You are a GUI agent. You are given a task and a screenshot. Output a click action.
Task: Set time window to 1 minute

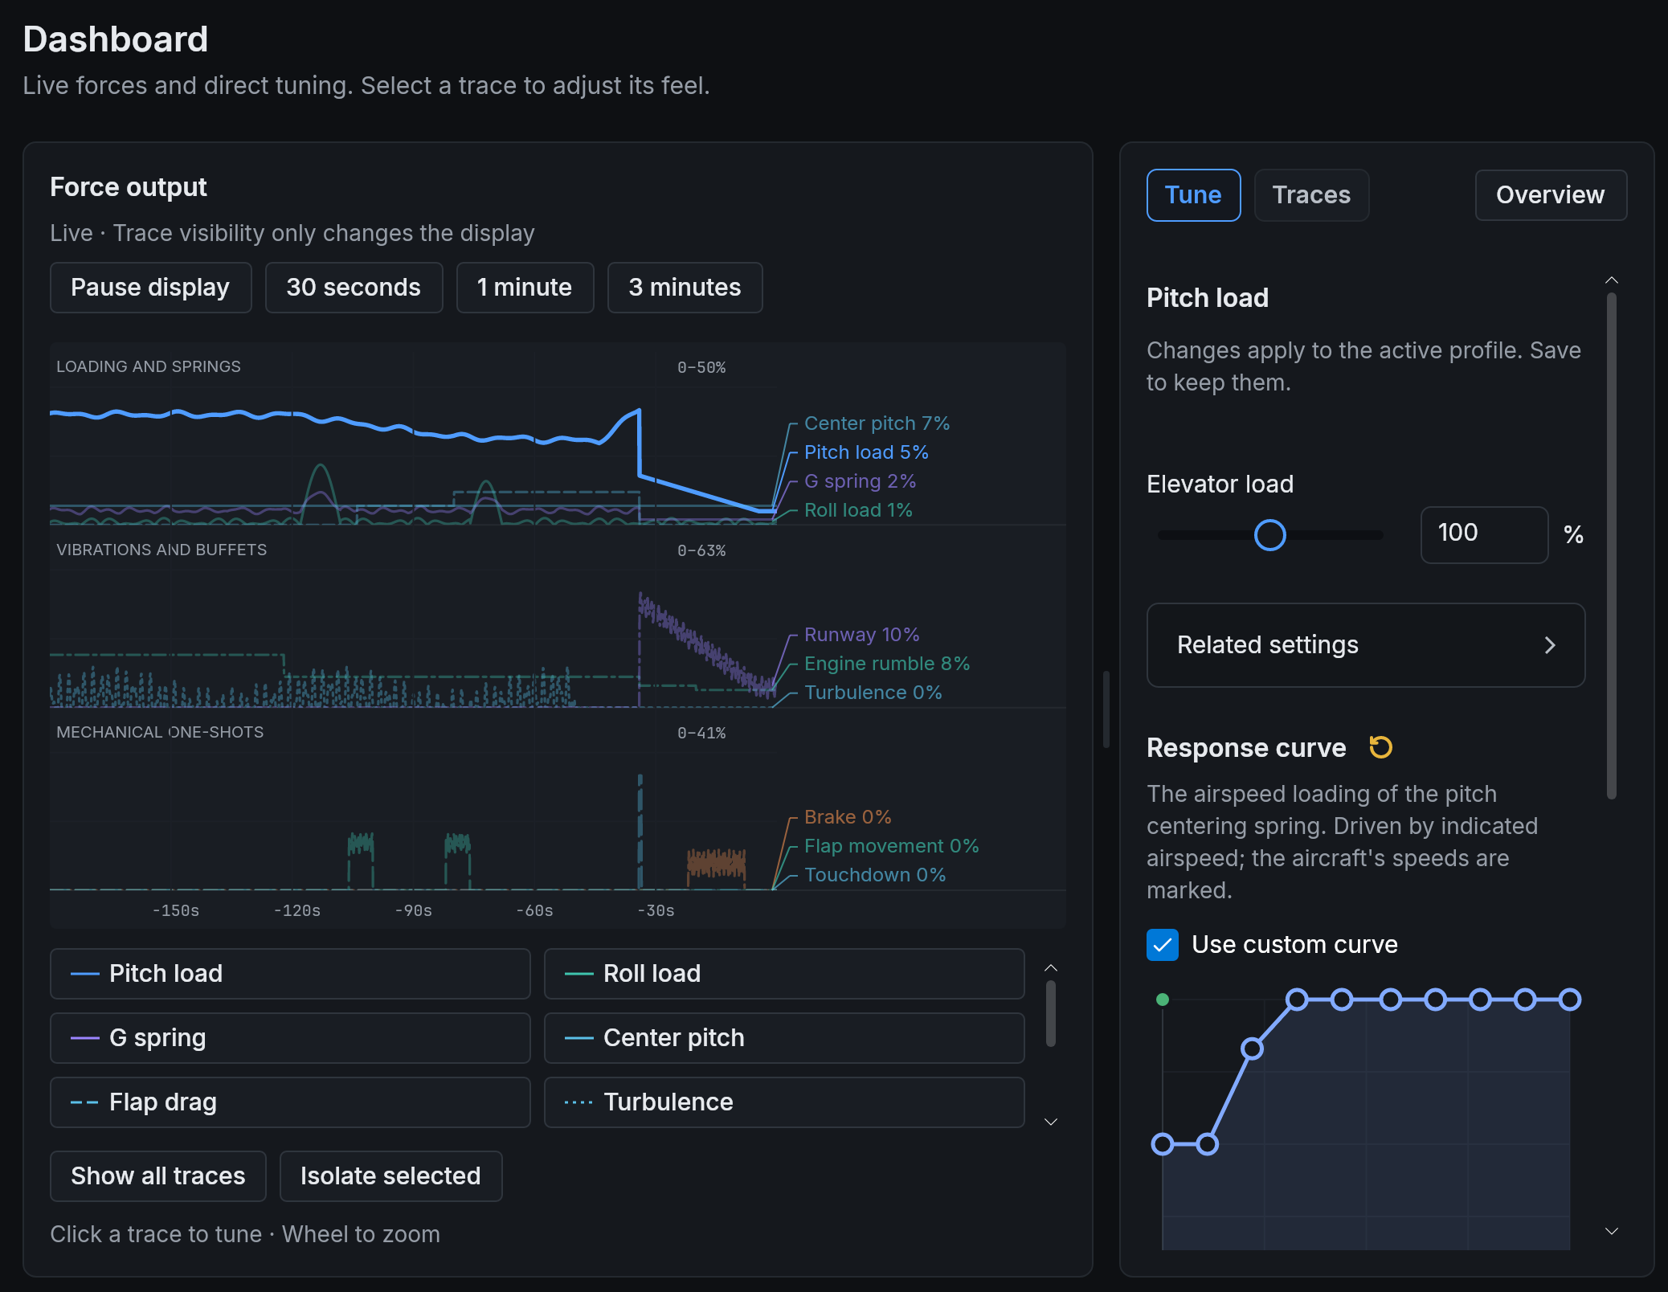[x=525, y=288]
